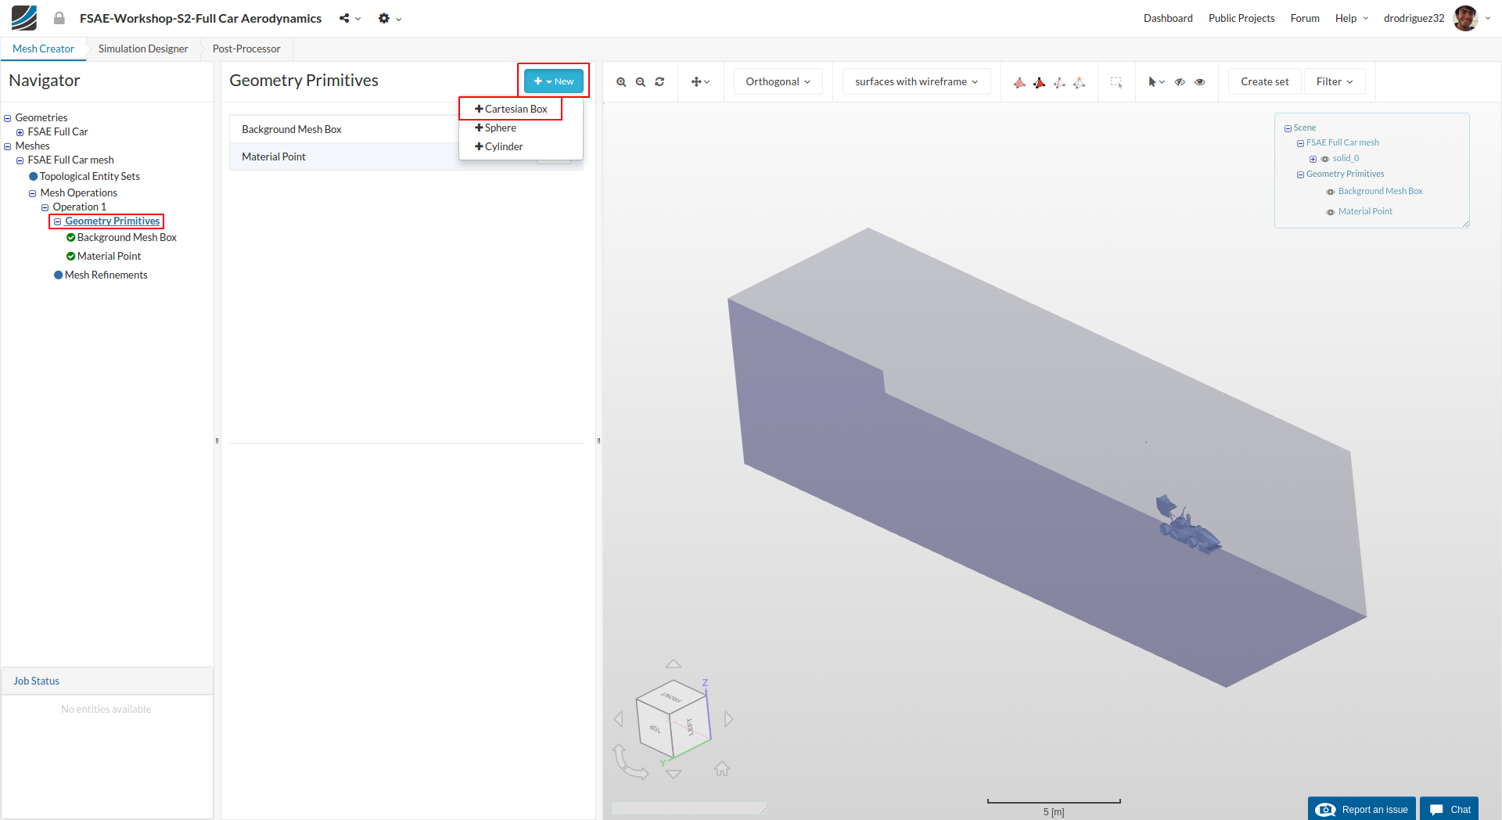Open the Help dropdown menu
Viewport: 1502px width, 820px height.
click(x=1352, y=18)
